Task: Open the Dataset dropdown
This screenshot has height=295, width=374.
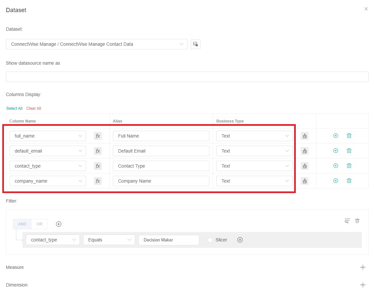Action: coord(96,44)
